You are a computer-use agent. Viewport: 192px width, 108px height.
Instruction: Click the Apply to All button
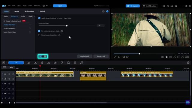click(x=85, y=56)
